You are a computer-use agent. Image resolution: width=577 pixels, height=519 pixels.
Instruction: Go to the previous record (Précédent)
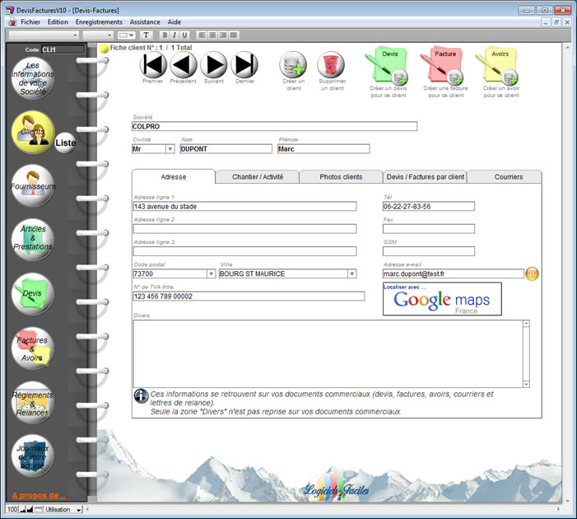coord(183,64)
